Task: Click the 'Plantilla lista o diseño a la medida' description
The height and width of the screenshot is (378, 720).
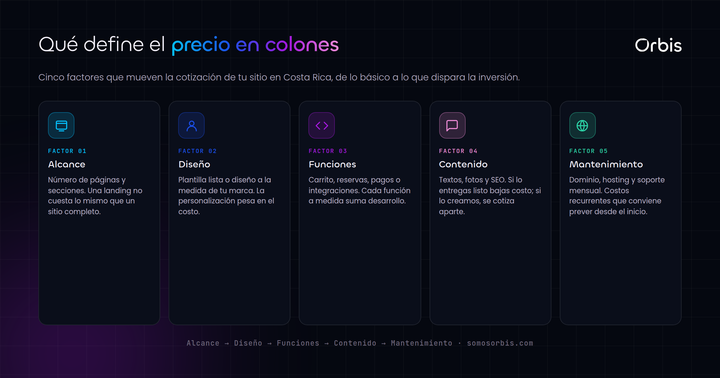Action: coord(226,196)
